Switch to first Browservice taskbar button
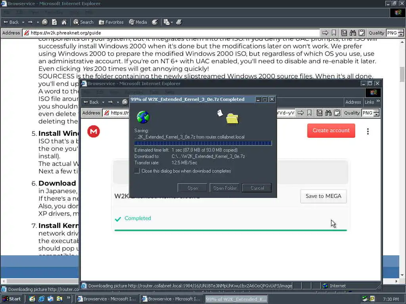 107,299
